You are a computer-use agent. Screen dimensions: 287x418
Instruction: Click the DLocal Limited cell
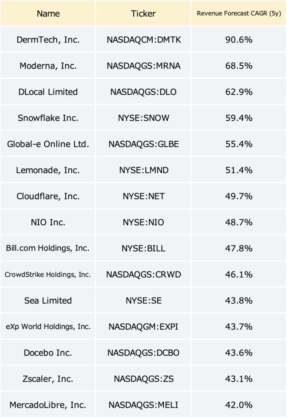48,92
